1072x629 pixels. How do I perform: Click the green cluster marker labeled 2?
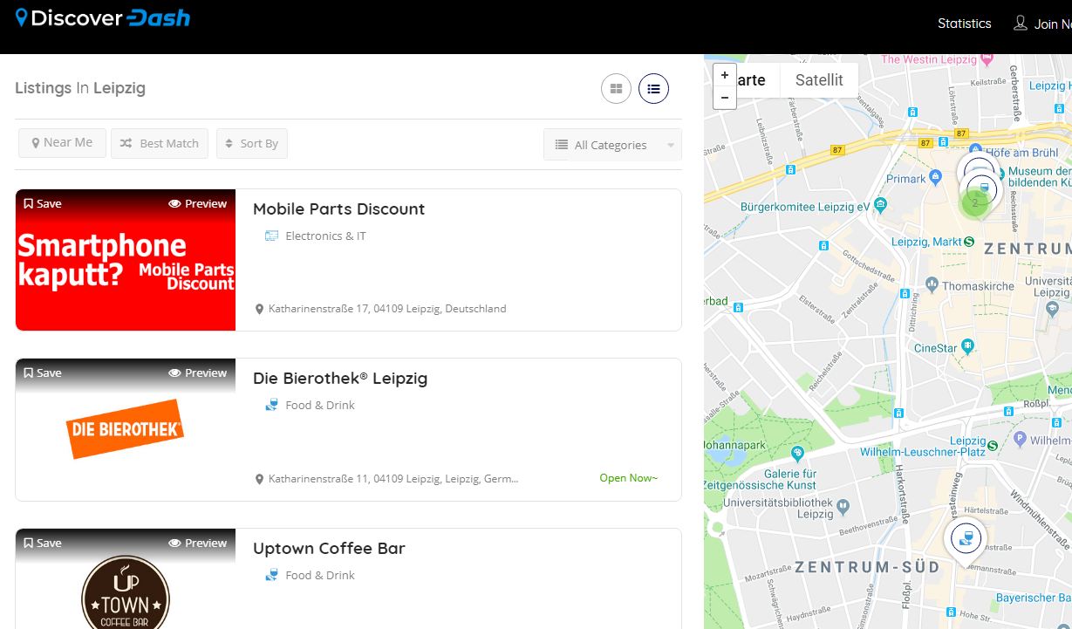[975, 203]
